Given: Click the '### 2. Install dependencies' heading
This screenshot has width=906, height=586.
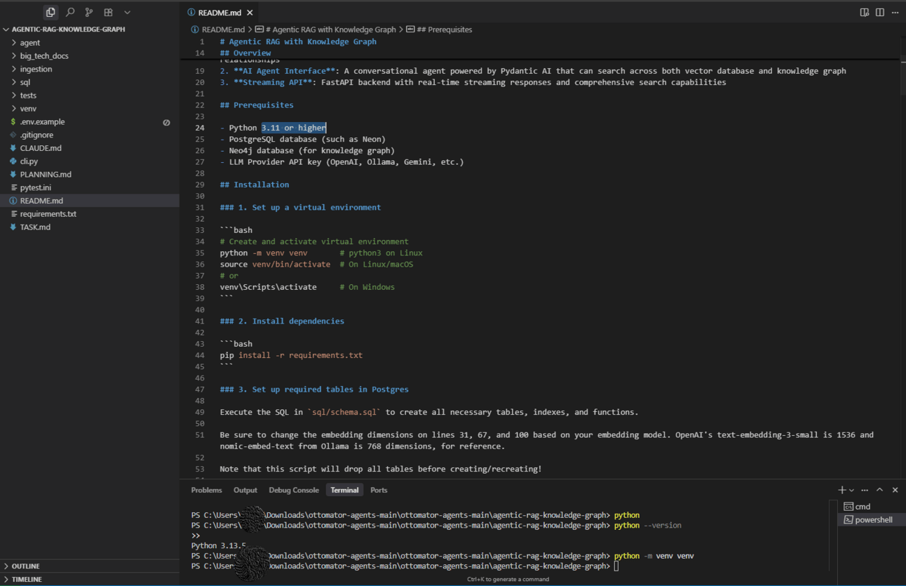Looking at the screenshot, I should point(282,321).
